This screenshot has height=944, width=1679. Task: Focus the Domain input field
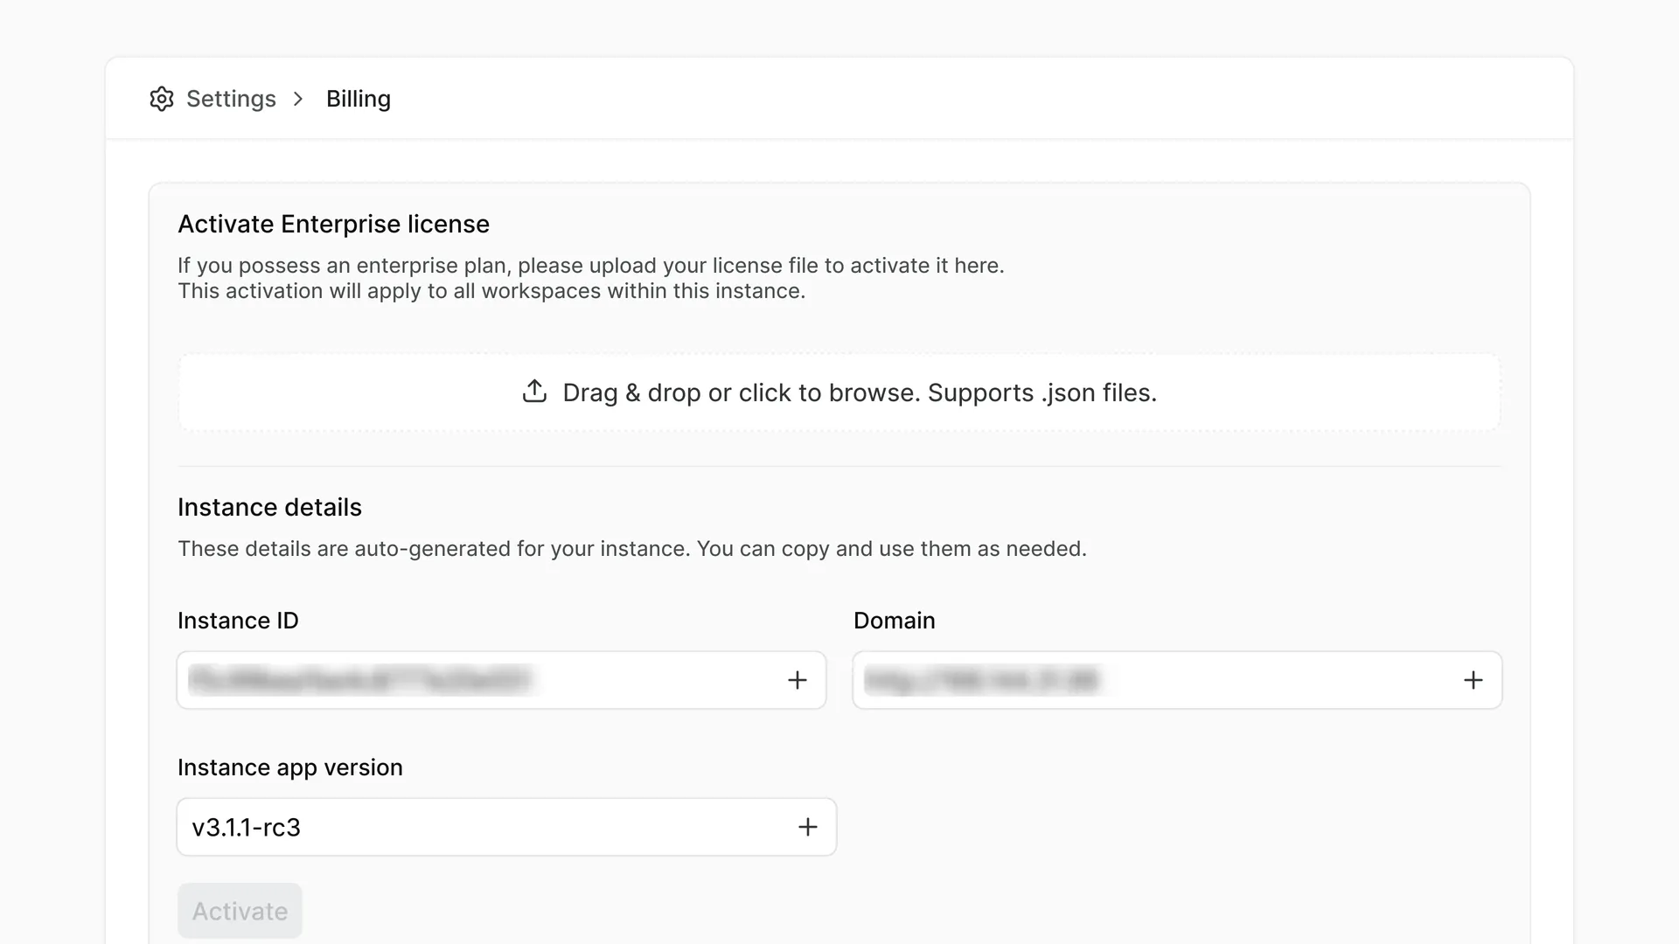[x=1177, y=680]
